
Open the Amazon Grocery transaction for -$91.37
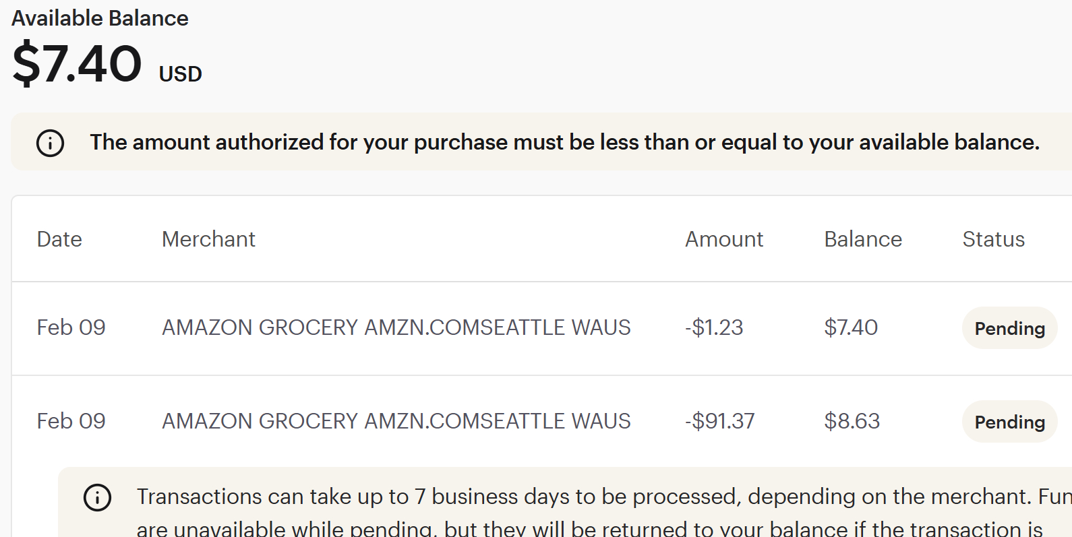click(396, 421)
